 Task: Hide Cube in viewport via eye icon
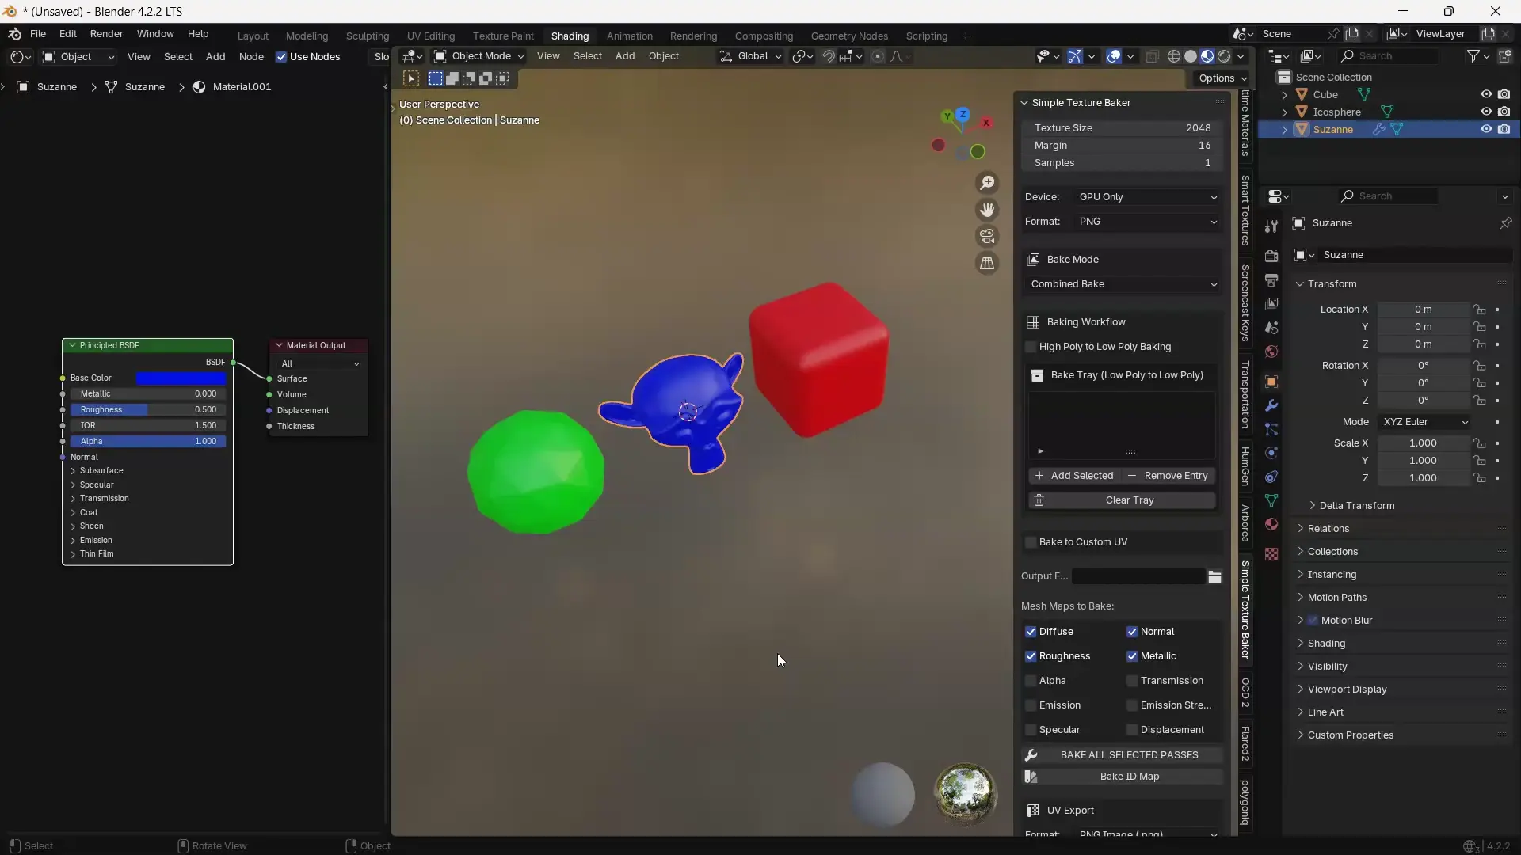tap(1486, 94)
